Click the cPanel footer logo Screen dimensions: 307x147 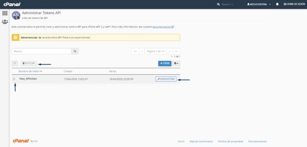pyautogui.click(x=21, y=141)
